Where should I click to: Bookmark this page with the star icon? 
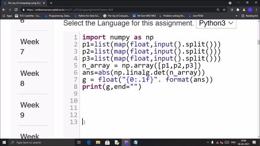[224, 10]
